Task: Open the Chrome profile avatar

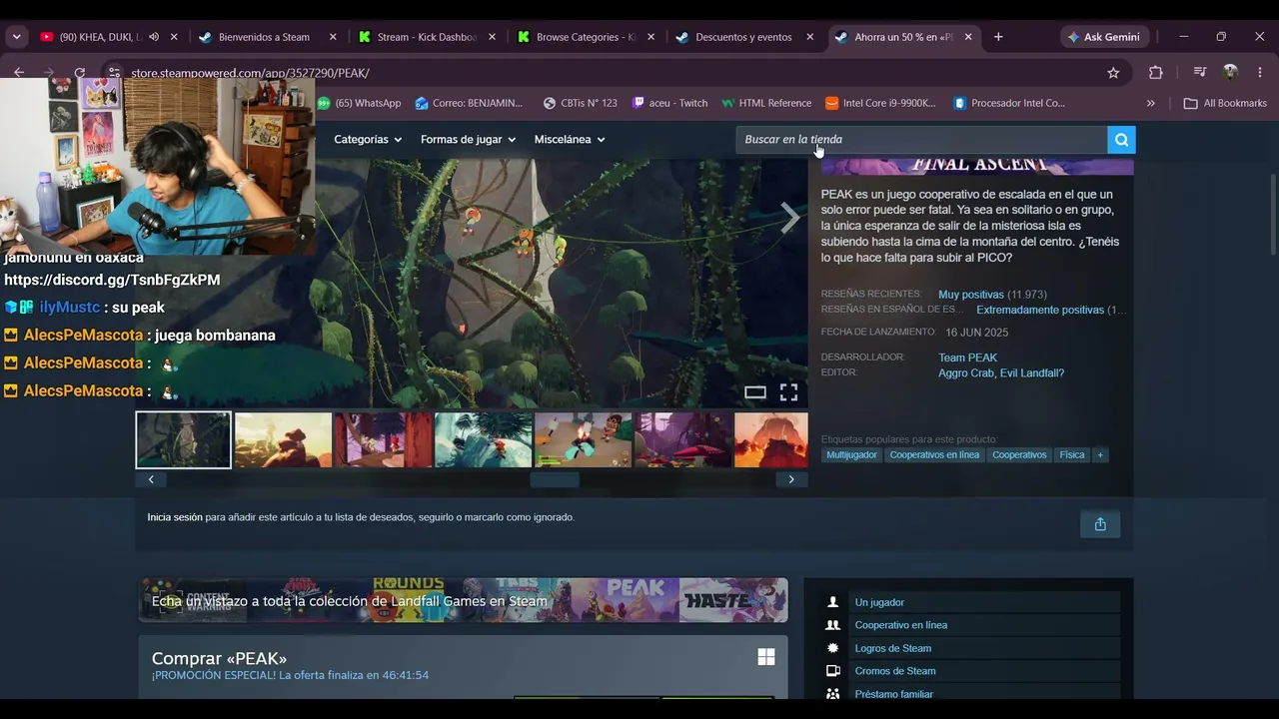Action: (1230, 73)
